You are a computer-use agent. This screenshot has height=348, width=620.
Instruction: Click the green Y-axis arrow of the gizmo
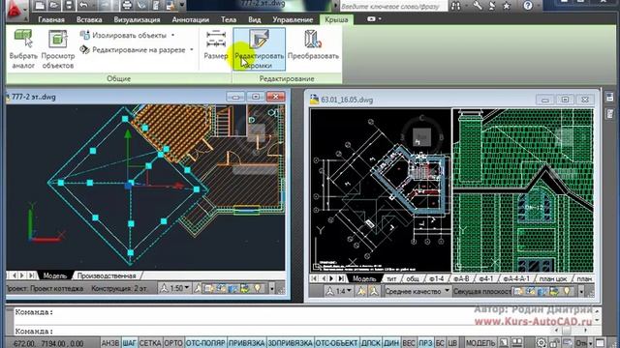pos(128,134)
